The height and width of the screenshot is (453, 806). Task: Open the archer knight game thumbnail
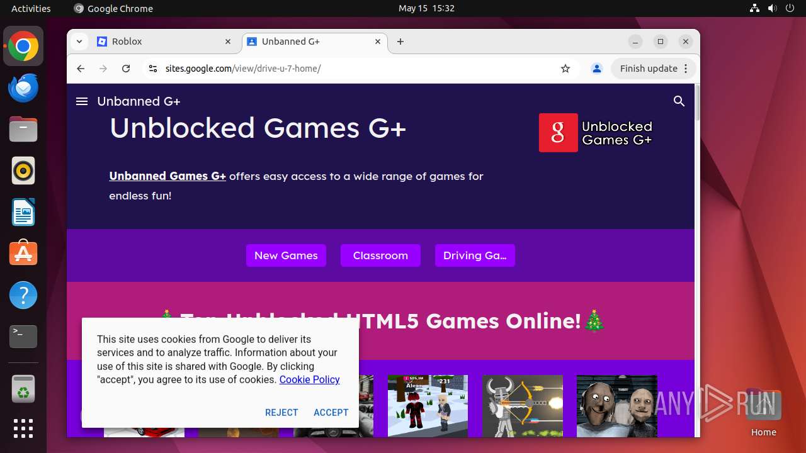(x=522, y=406)
